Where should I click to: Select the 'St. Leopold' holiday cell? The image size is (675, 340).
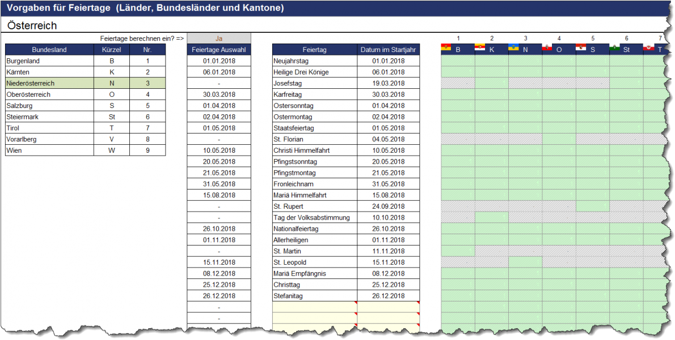pos(315,262)
